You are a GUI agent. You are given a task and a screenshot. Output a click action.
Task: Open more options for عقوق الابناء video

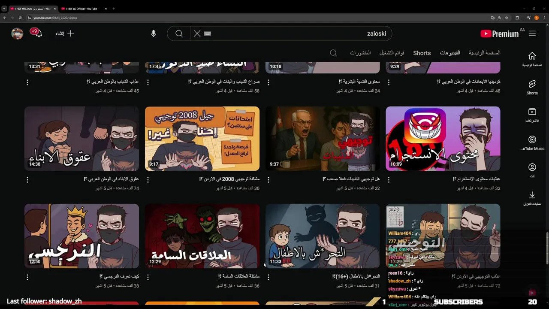point(27,179)
